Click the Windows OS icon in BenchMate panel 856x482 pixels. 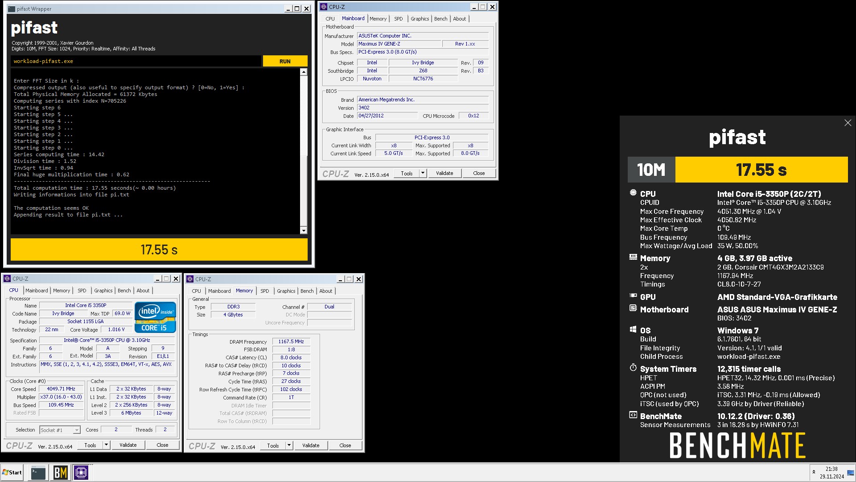pos(633,329)
